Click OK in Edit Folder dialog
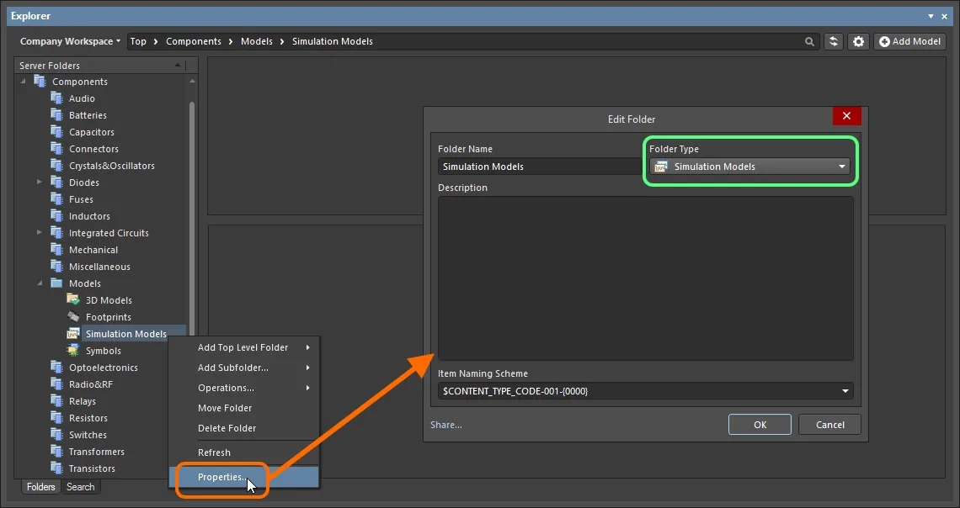960x508 pixels. [x=760, y=424]
